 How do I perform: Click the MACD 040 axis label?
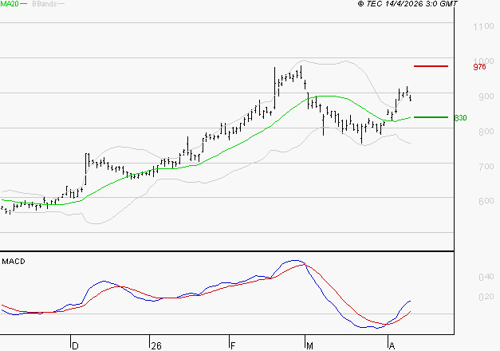pos(486,277)
